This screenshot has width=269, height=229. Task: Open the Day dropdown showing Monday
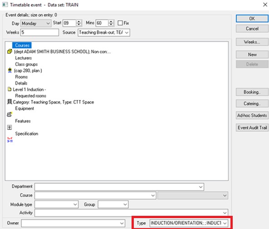tap(36, 23)
